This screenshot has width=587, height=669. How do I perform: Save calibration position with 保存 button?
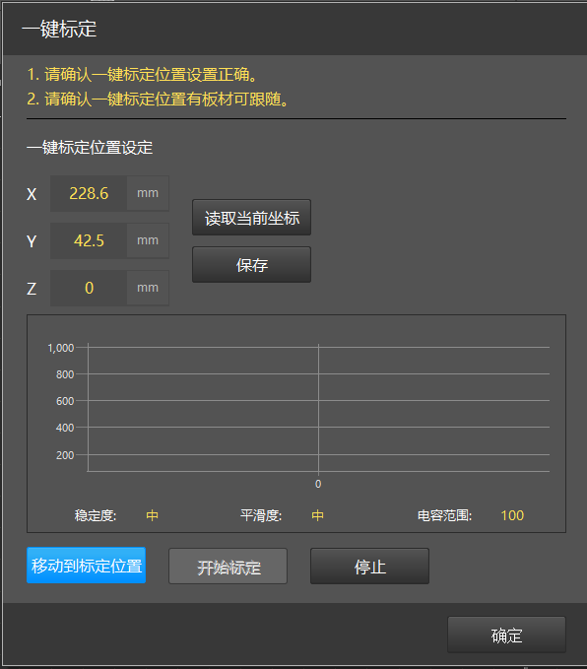pos(251,264)
